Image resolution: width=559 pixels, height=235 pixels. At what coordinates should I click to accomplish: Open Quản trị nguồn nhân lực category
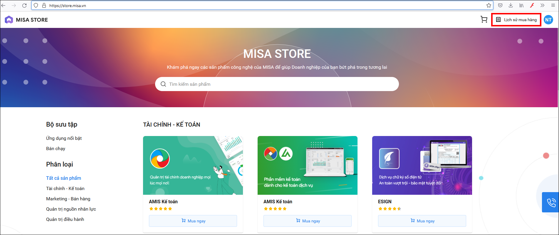71,209
